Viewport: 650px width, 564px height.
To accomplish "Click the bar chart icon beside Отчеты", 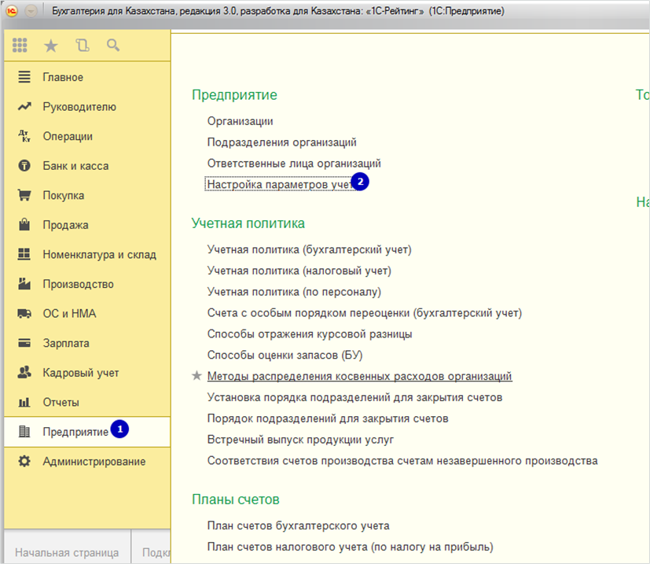I will point(24,402).
